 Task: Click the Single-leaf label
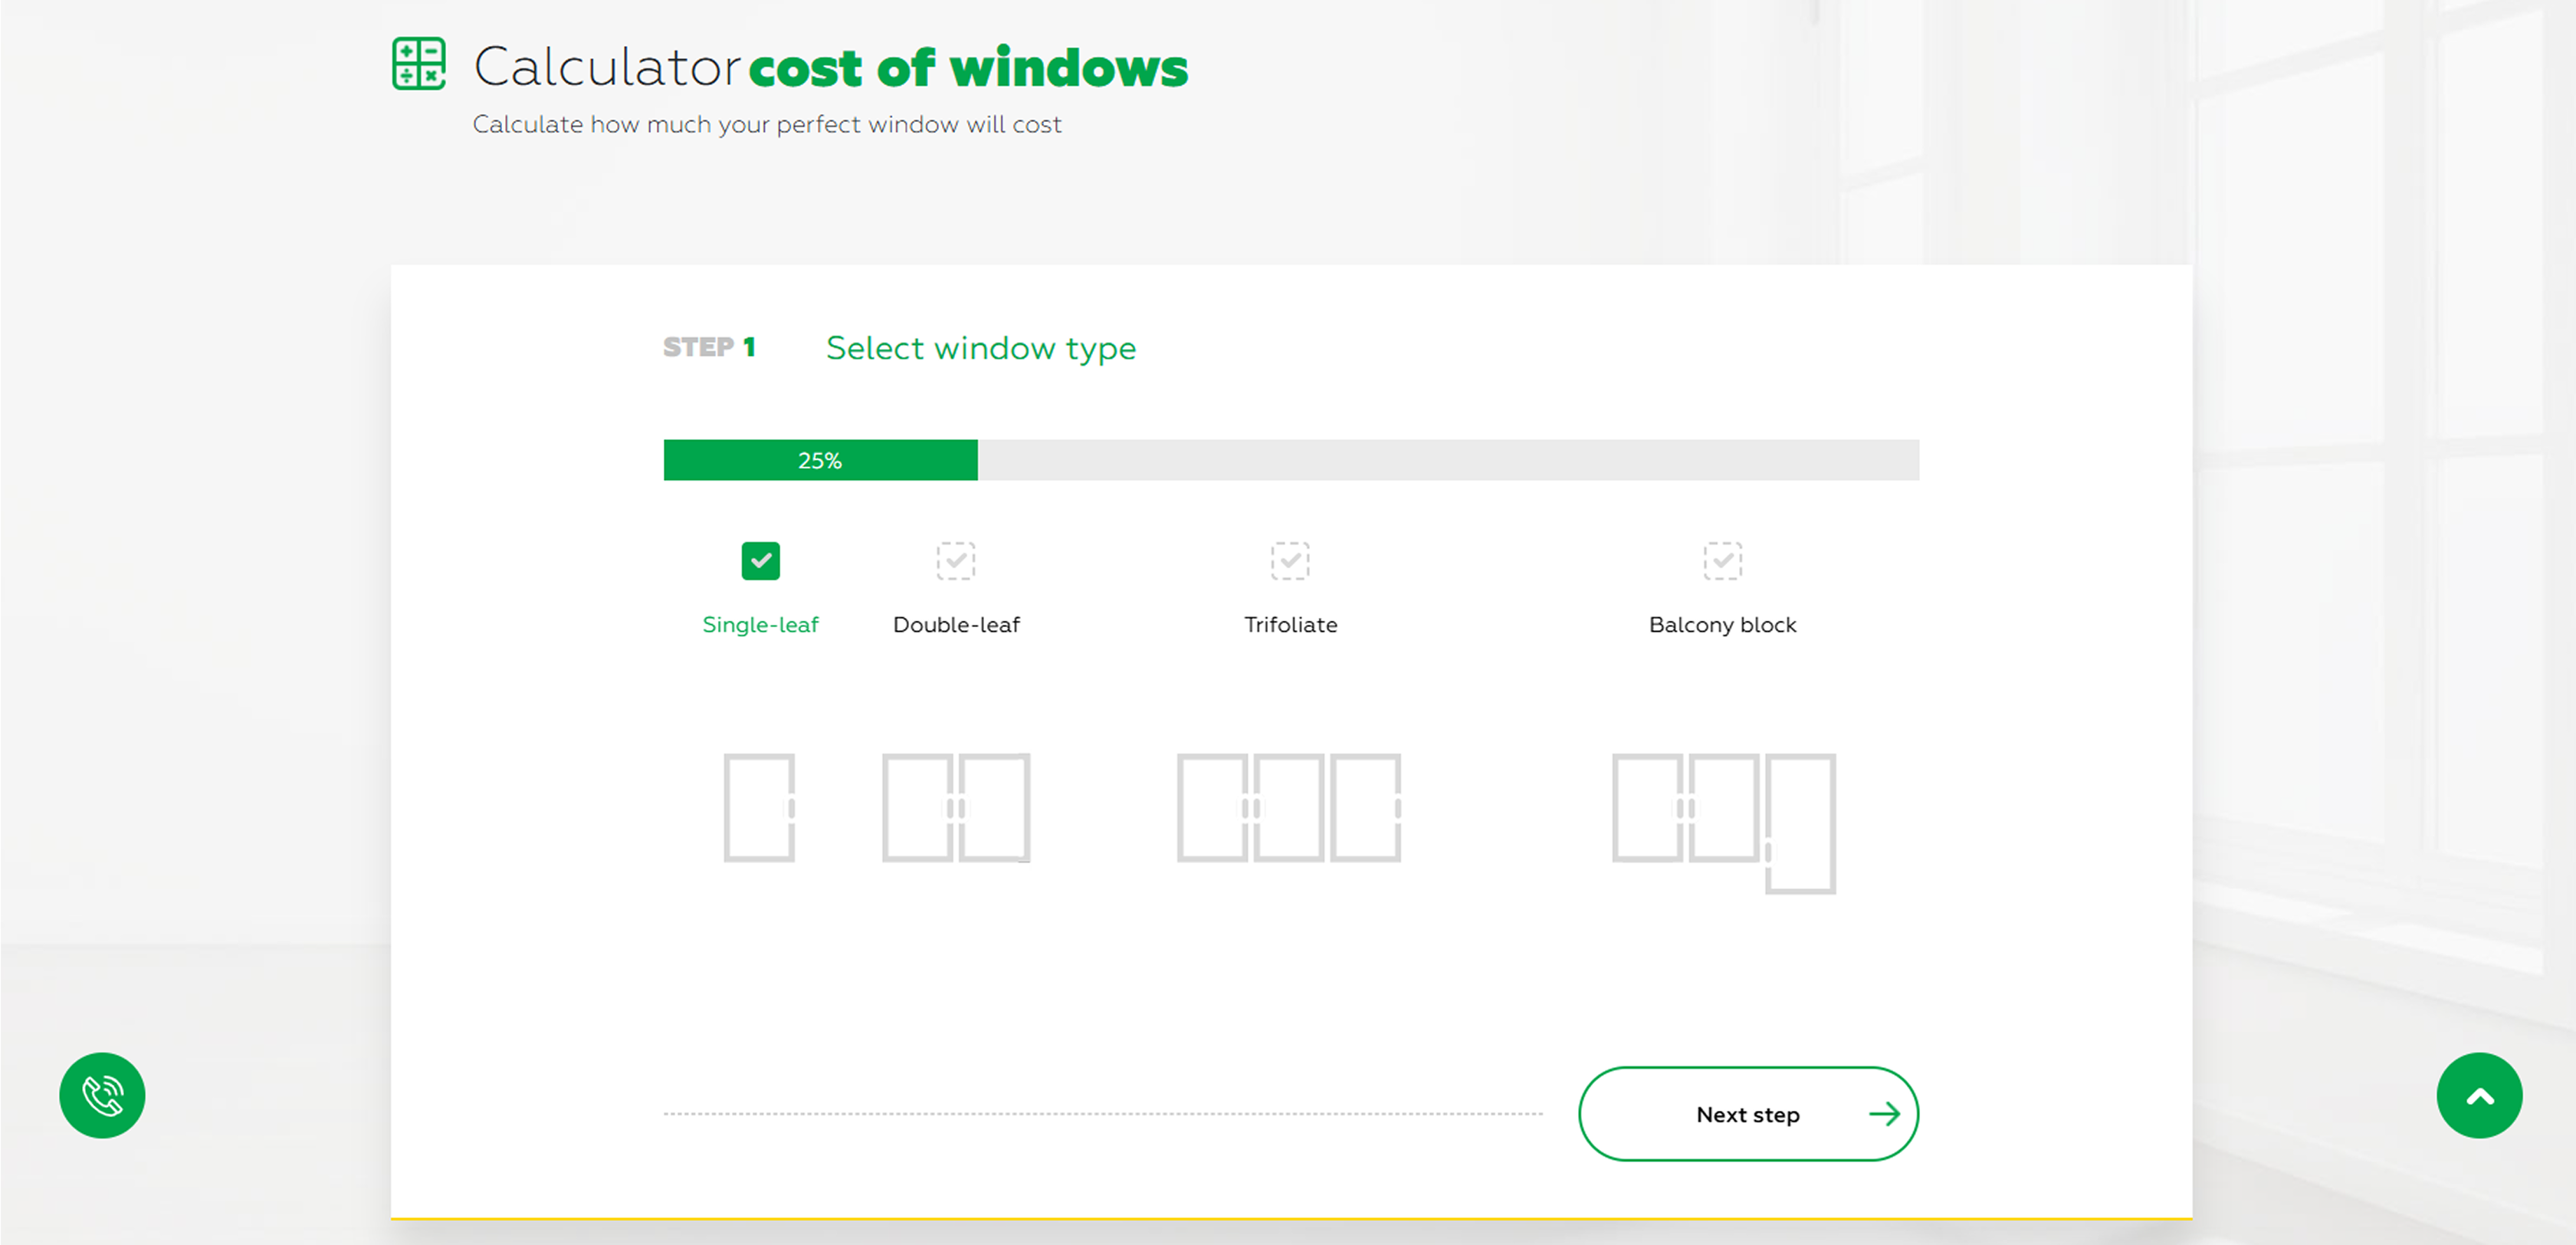[760, 625]
